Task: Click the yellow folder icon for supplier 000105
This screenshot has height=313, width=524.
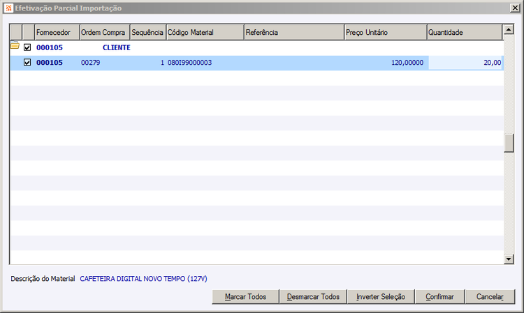Action: click(x=15, y=45)
